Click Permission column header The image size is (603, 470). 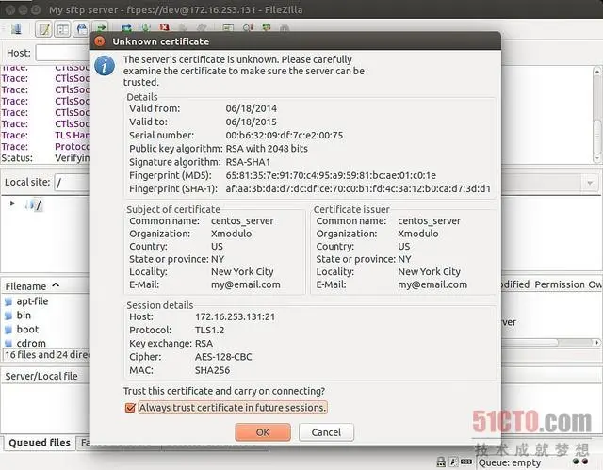coord(560,284)
